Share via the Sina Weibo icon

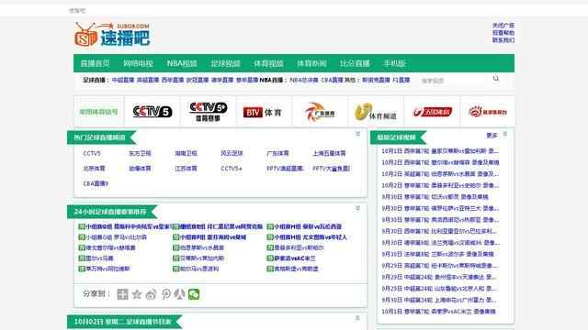[151, 294]
